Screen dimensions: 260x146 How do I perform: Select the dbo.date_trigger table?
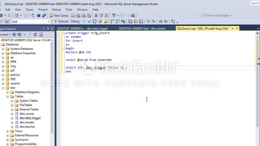pyautogui.click(x=30, y=118)
